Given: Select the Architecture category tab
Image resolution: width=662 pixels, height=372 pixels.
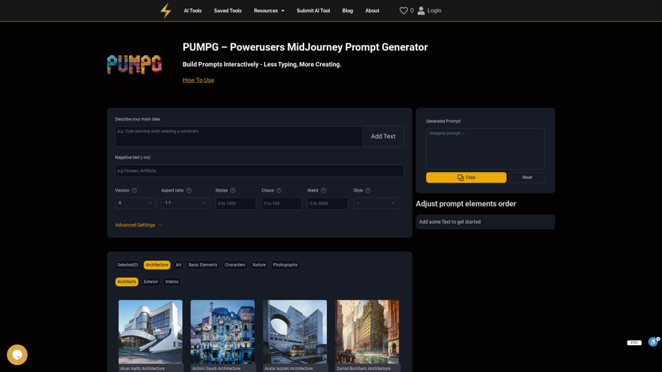Looking at the screenshot, I should (157, 265).
